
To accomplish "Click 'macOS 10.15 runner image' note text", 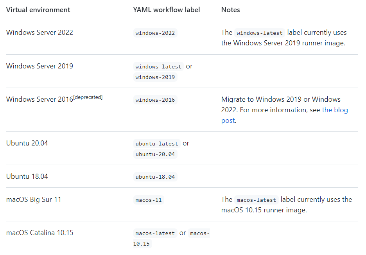I will coord(264,210).
